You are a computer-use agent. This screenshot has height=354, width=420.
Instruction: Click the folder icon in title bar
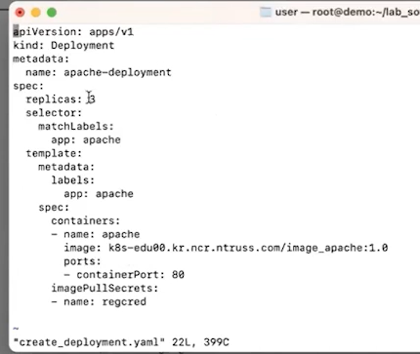266,12
